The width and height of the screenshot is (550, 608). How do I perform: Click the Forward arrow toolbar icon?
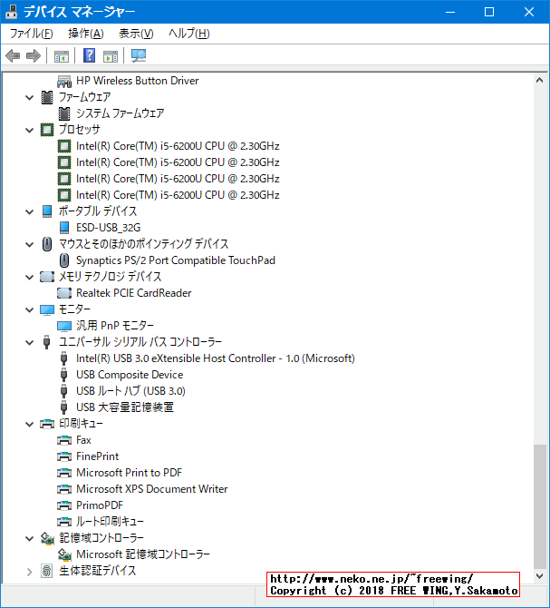pyautogui.click(x=34, y=56)
